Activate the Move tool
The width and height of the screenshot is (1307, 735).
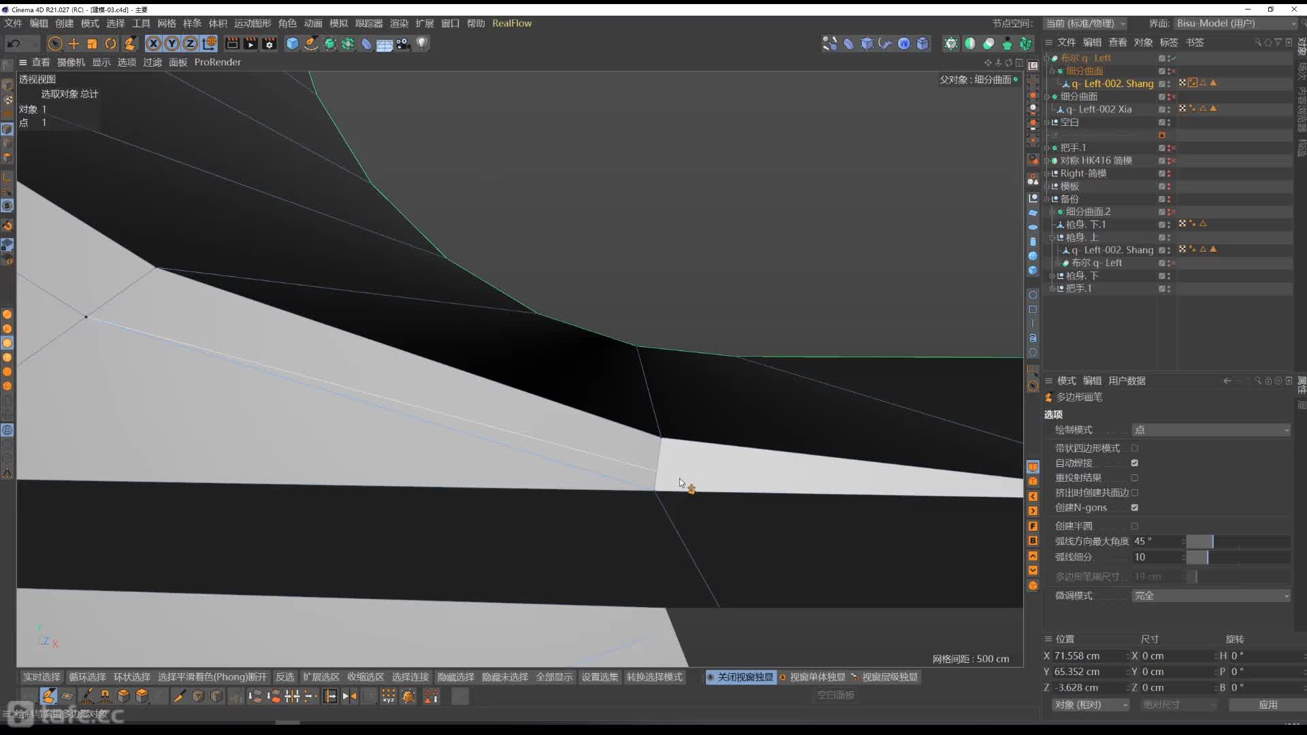pyautogui.click(x=74, y=44)
